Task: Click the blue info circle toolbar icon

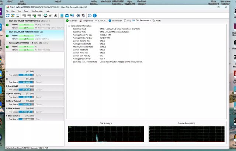Action: point(95,15)
